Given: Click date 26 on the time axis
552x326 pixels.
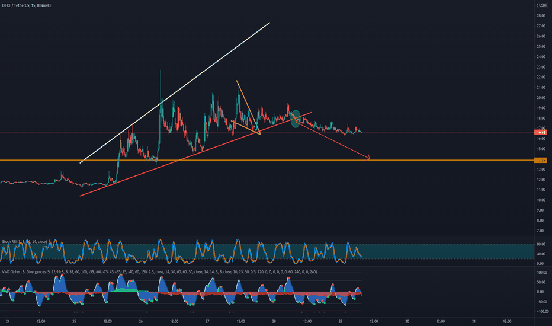Looking at the screenshot, I should pos(141,321).
